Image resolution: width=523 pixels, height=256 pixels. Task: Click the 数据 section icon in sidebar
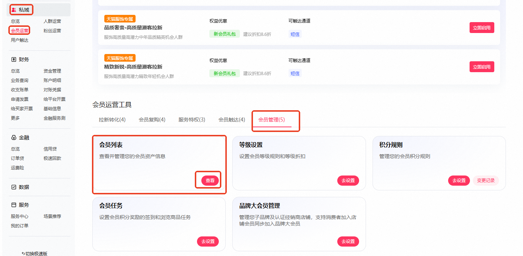14,187
